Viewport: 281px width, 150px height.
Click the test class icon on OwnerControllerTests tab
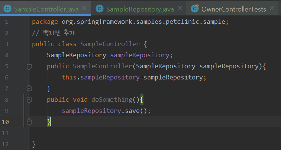click(195, 8)
